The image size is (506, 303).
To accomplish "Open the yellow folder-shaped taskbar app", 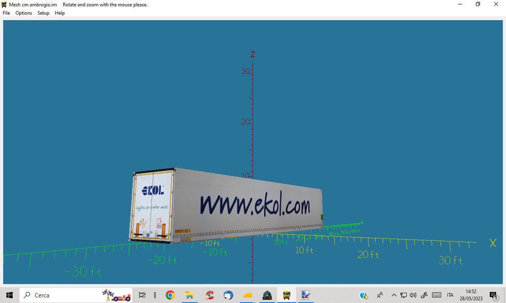I will [247, 295].
